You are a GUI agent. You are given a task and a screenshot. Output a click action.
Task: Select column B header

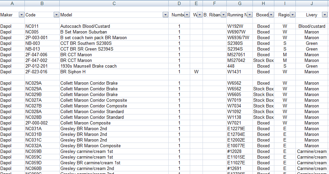[x=42, y=3]
